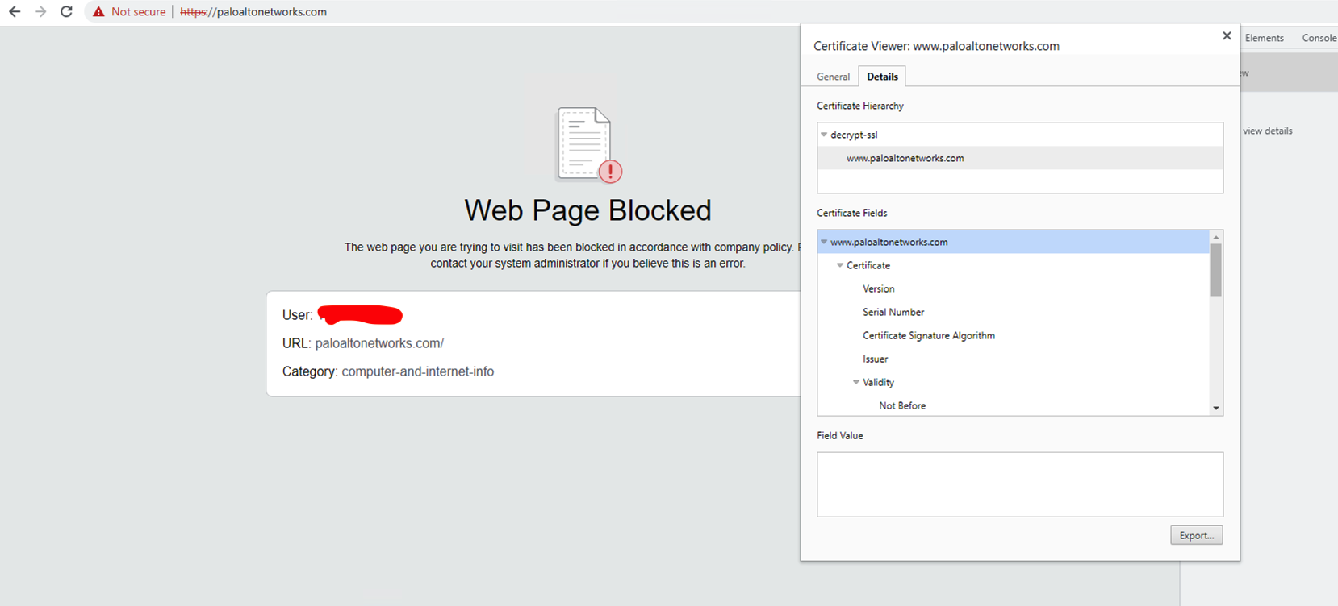Click the category text computer-and-internet-info
This screenshot has width=1338, height=606.
point(417,371)
